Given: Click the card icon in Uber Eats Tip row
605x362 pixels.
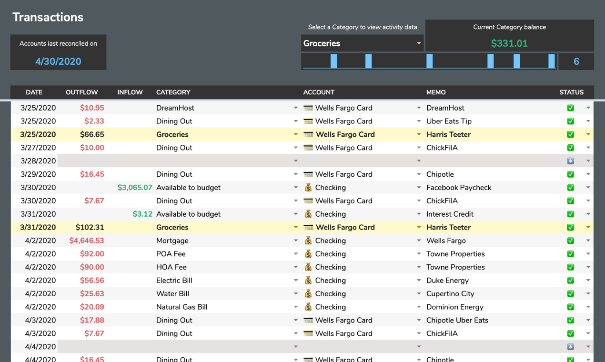Looking at the screenshot, I should (308, 121).
